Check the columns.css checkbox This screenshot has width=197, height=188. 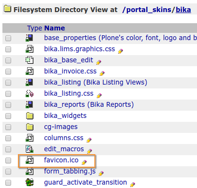point(8,138)
